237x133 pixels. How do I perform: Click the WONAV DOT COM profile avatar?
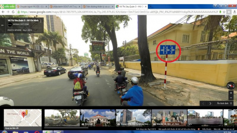point(10,24)
